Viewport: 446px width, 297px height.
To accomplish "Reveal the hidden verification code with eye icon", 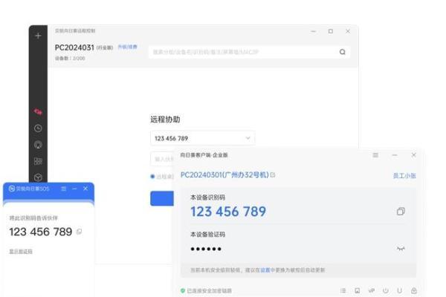I will (x=401, y=249).
